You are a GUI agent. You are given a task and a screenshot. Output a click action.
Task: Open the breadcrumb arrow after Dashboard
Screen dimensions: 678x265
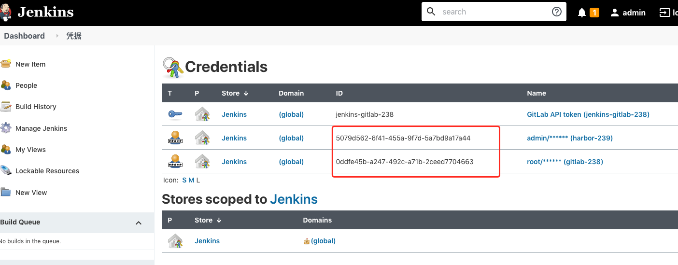[57, 36]
